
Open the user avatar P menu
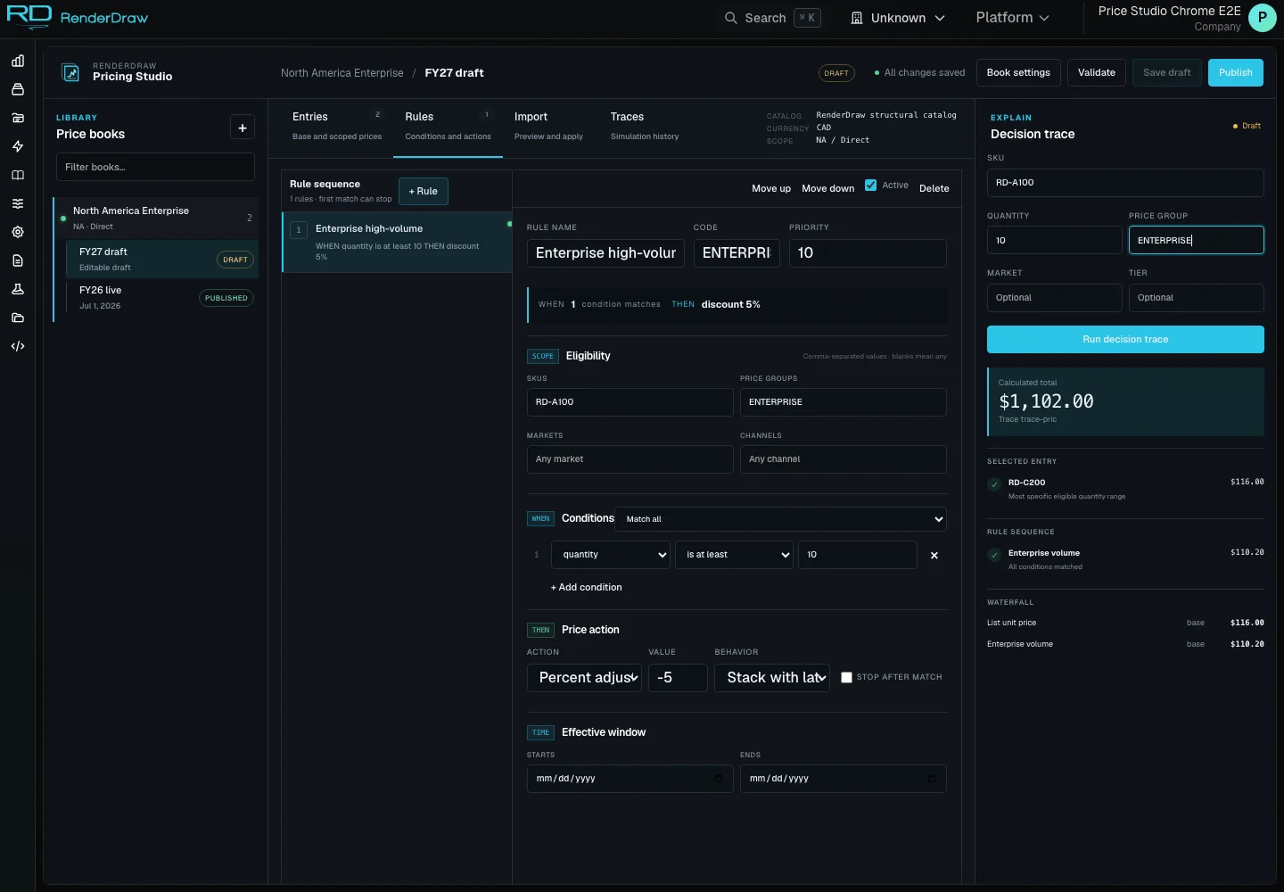(1263, 18)
